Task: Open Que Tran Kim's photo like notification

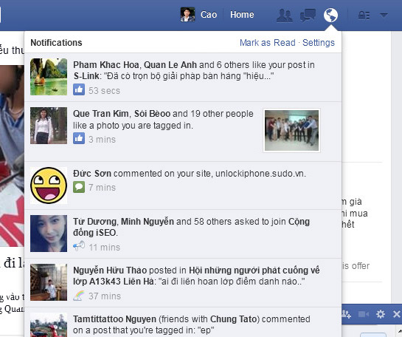Action: pos(183,132)
